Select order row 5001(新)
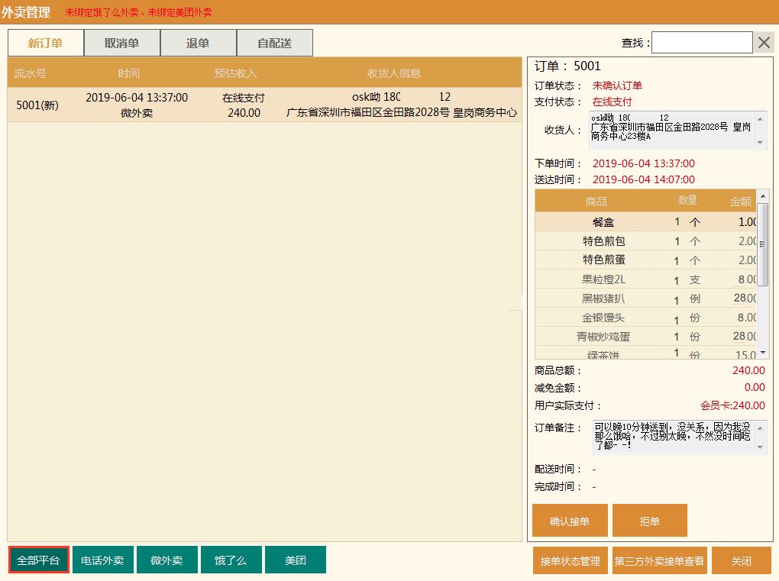 click(x=264, y=105)
